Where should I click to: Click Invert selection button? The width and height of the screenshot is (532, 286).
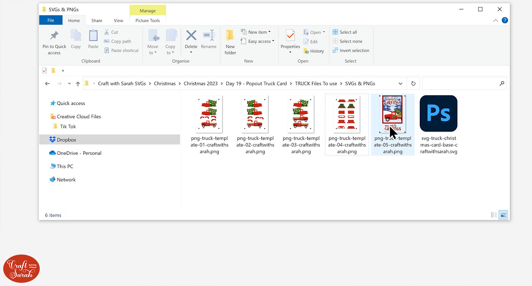point(351,51)
